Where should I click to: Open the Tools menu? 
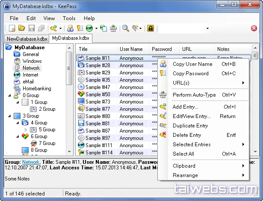(x=69, y=18)
